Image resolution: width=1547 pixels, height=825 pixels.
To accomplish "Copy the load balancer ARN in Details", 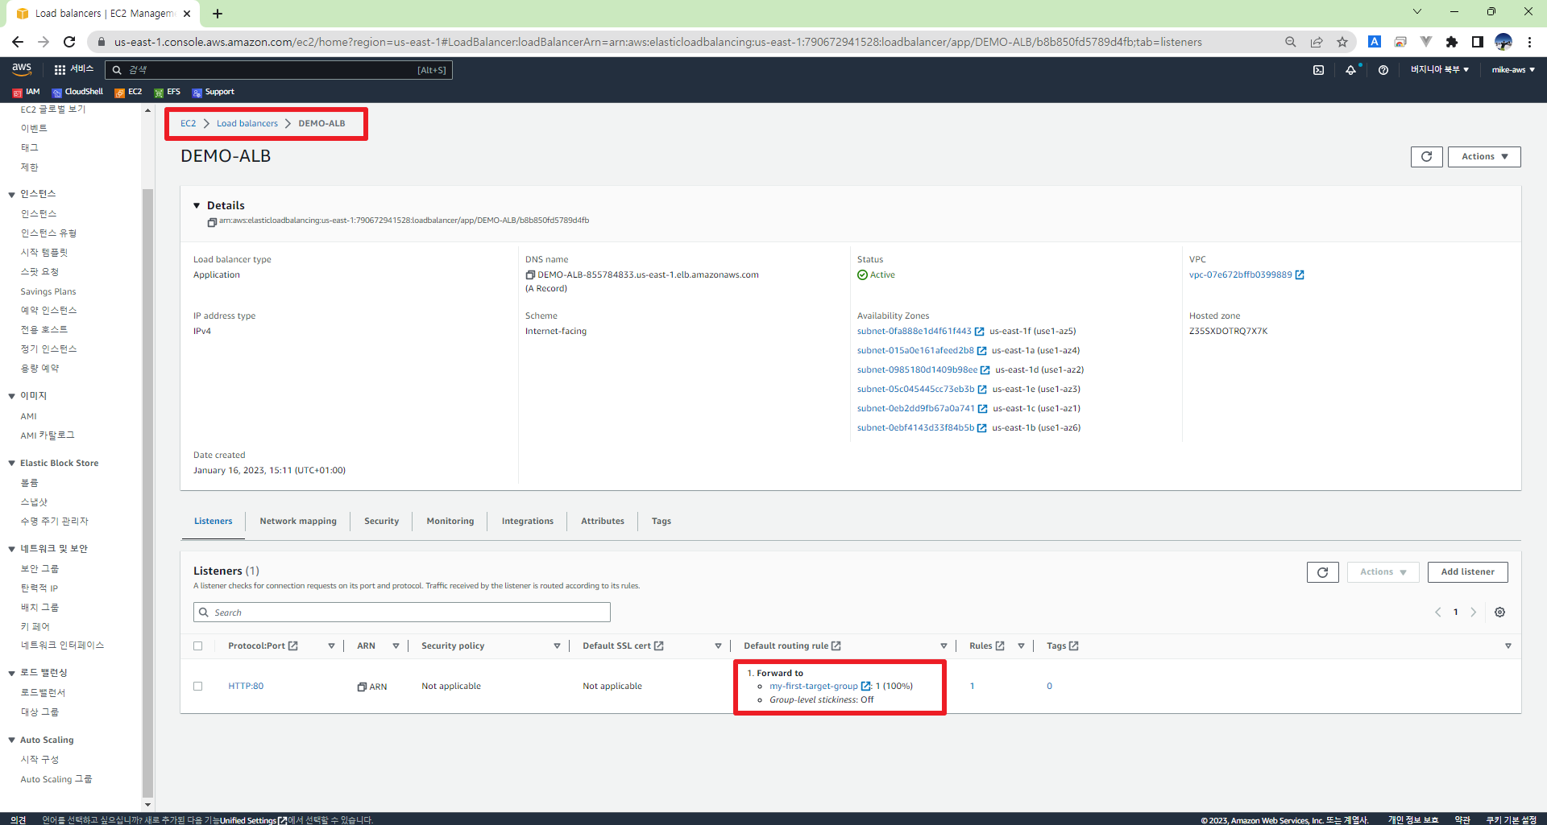I will (x=212, y=222).
